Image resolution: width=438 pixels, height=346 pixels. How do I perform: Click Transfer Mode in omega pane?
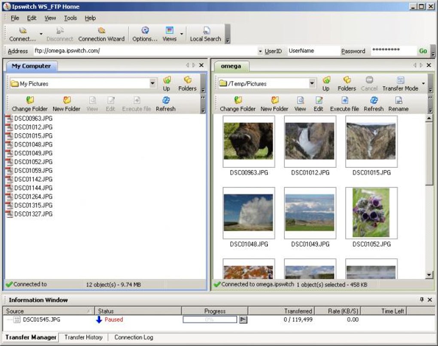click(400, 83)
